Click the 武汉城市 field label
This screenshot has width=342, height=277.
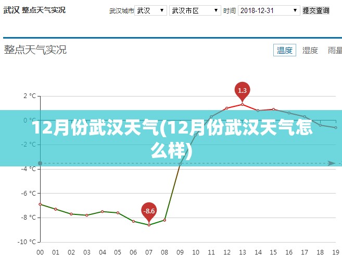pos(121,11)
